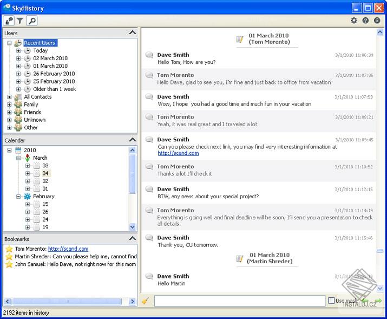The width and height of the screenshot is (387, 319).
Task: Click the info about icon
Action: pyautogui.click(x=377, y=21)
